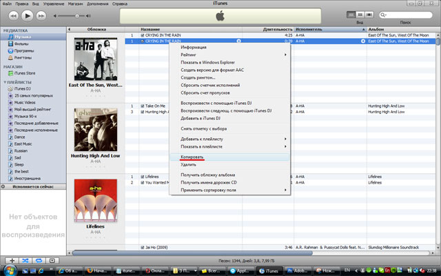Toggle repeat playback
This screenshot has height=276, width=441.
39,261
